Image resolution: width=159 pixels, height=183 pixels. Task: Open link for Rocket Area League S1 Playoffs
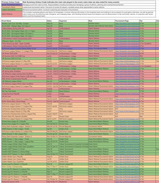pyautogui.click(x=127, y=121)
